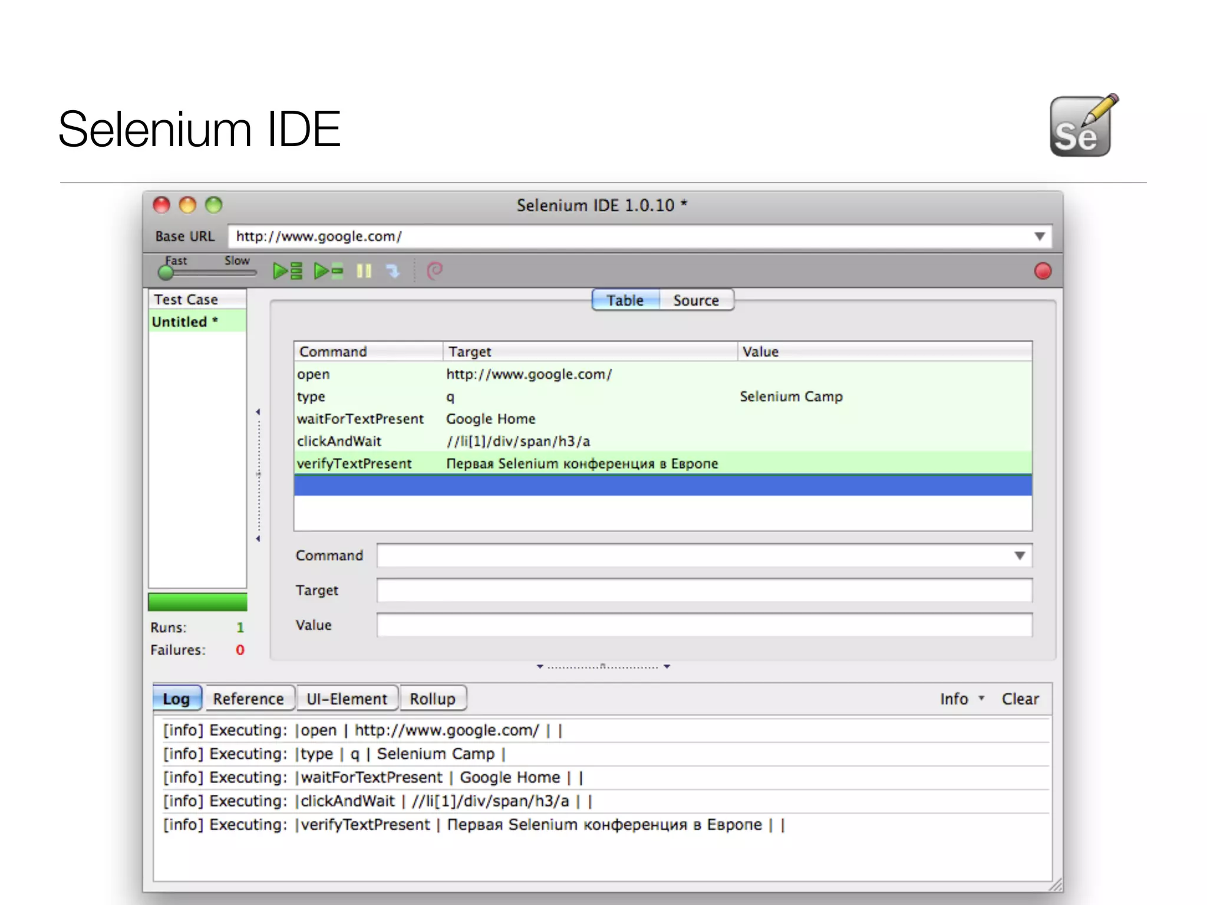Open the Rollup tab

433,699
